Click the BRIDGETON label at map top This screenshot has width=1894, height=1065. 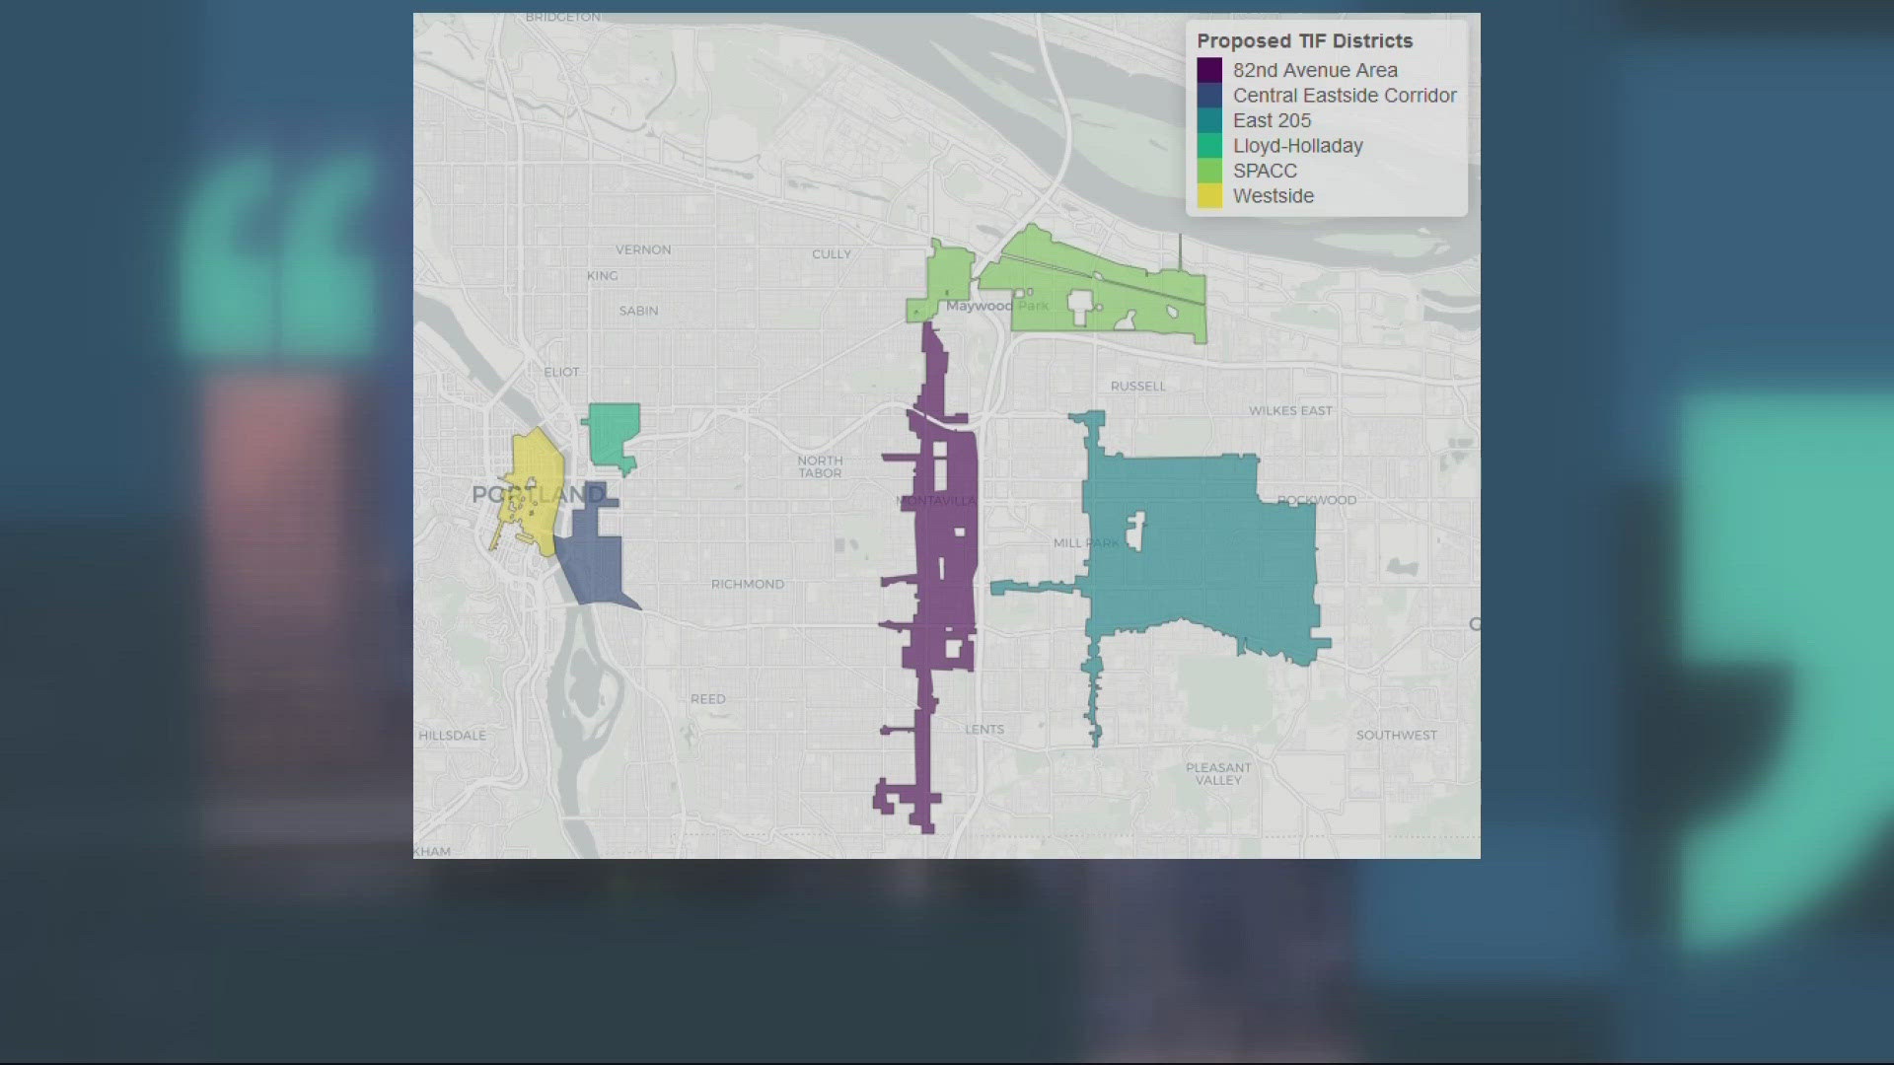tap(562, 18)
